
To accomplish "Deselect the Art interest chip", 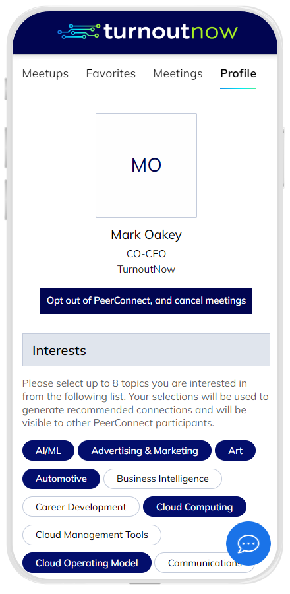I will click(235, 451).
